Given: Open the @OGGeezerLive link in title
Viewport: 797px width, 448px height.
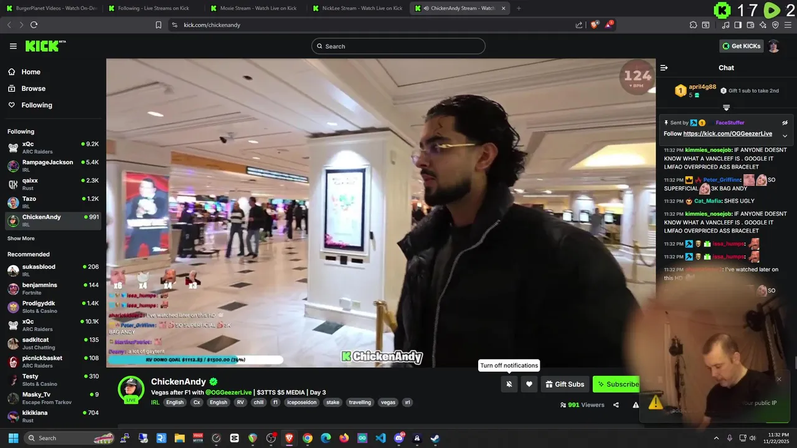Looking at the screenshot, I should [x=229, y=393].
